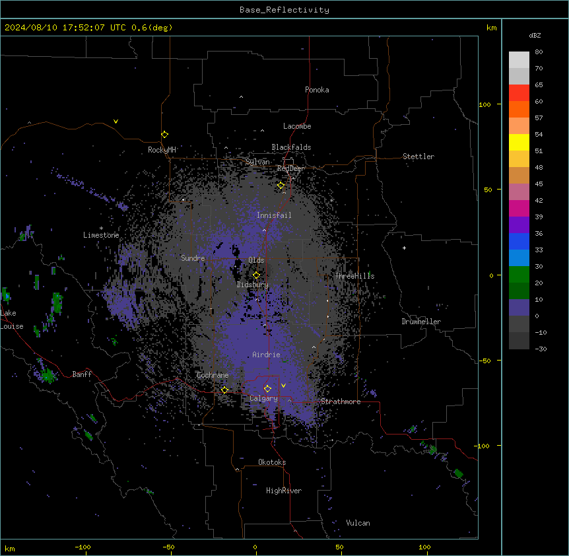The height and width of the screenshot is (556, 569).
Task: Click the green 30 dBZ color swatch
Action: click(519, 275)
